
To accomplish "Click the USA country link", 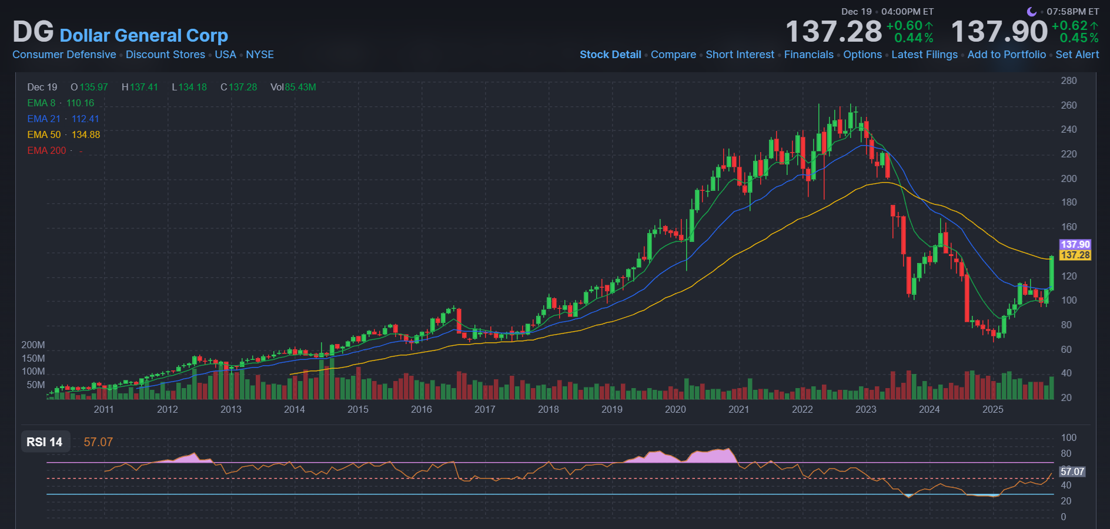I will pyautogui.click(x=225, y=55).
